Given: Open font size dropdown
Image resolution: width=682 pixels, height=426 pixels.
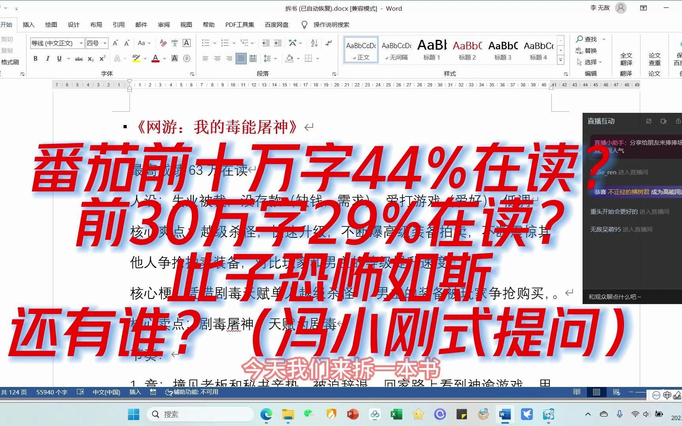Looking at the screenshot, I should coord(105,43).
